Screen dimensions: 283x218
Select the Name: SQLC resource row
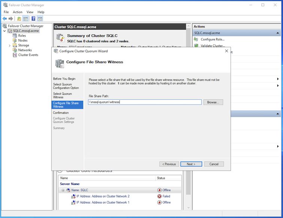pos(120,190)
